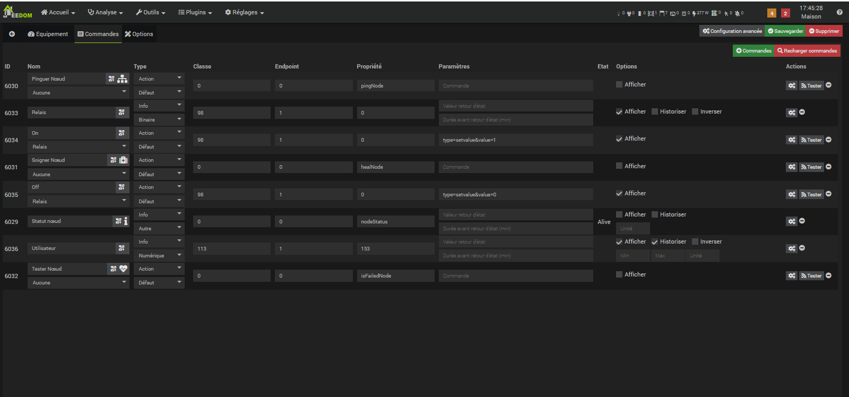Click the heartbeat icon in Tester Nœud row
Image resolution: width=849 pixels, height=397 pixels.
click(123, 269)
